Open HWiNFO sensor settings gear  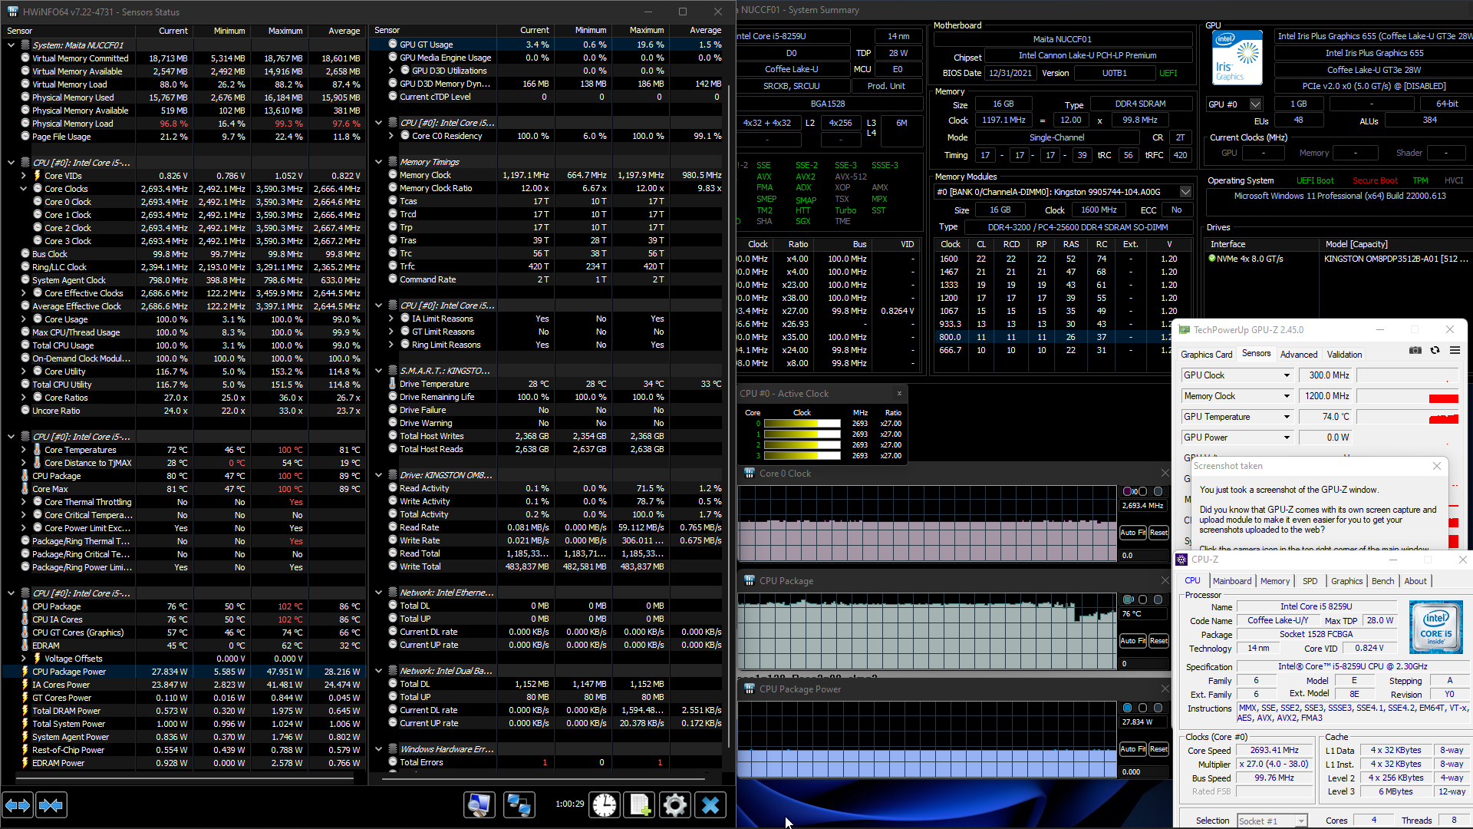click(x=675, y=805)
